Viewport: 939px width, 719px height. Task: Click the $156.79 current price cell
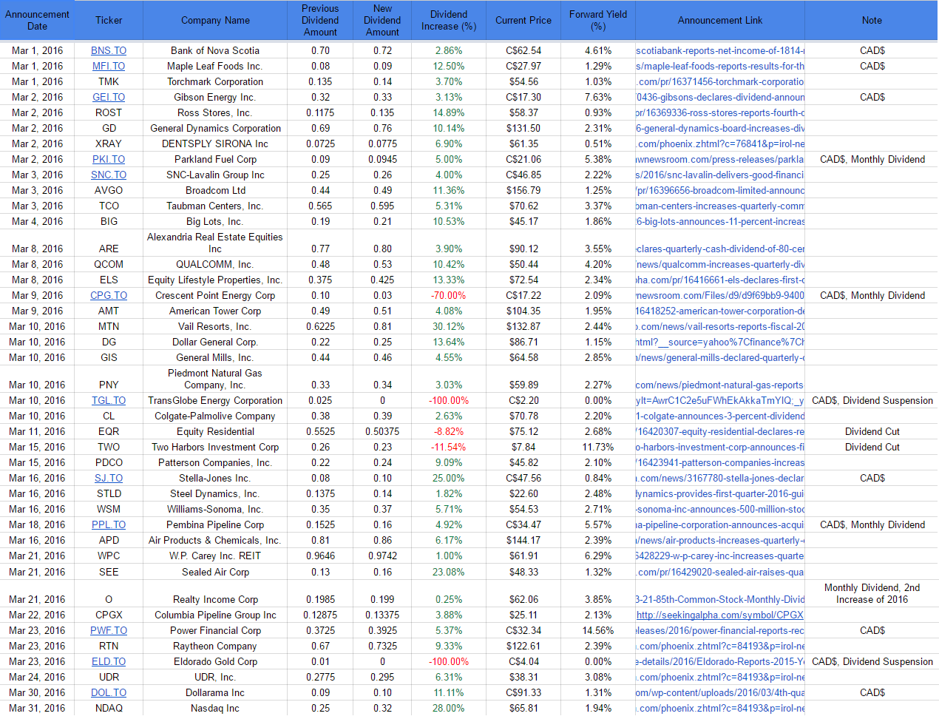pyautogui.click(x=523, y=190)
